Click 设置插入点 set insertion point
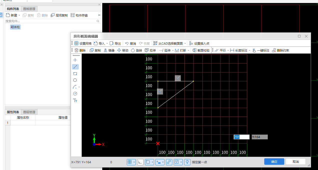Viewport: 318px width, 170px height. click(199, 43)
